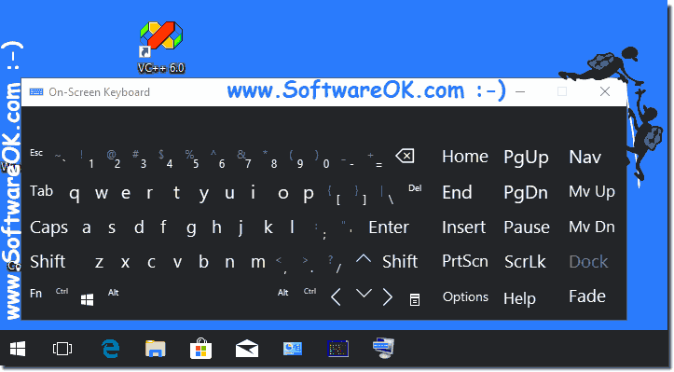Click the Del key
674x372 pixels.
[415, 188]
